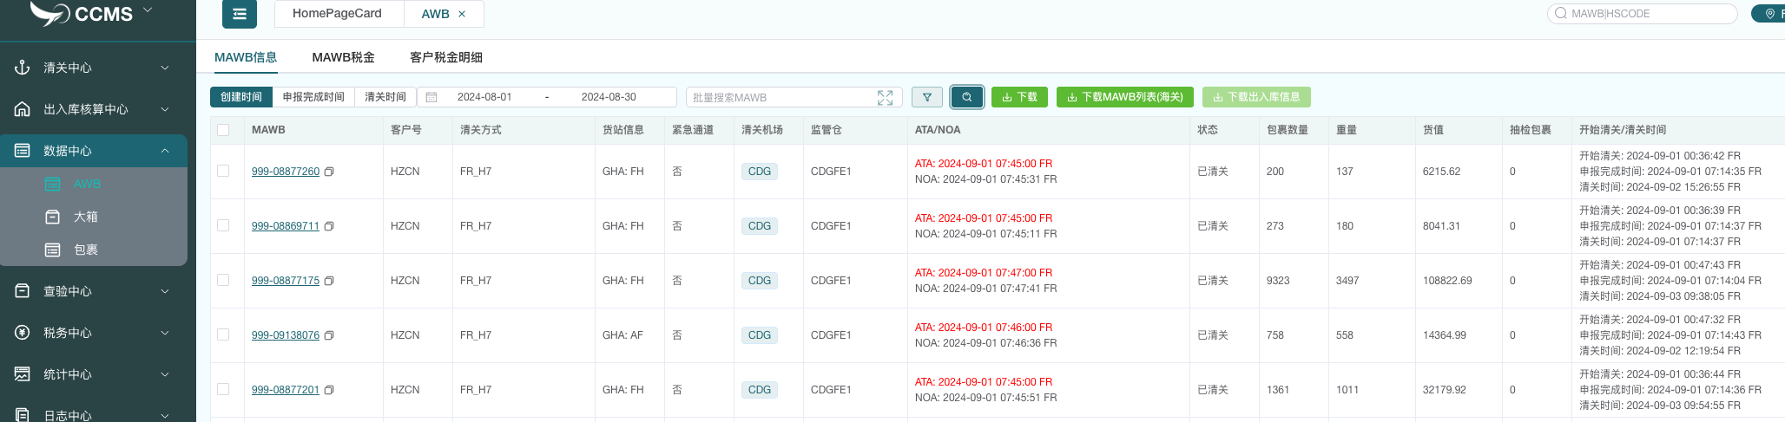Select the 清关时间 time filter option
This screenshot has width=1785, height=422.
(385, 97)
